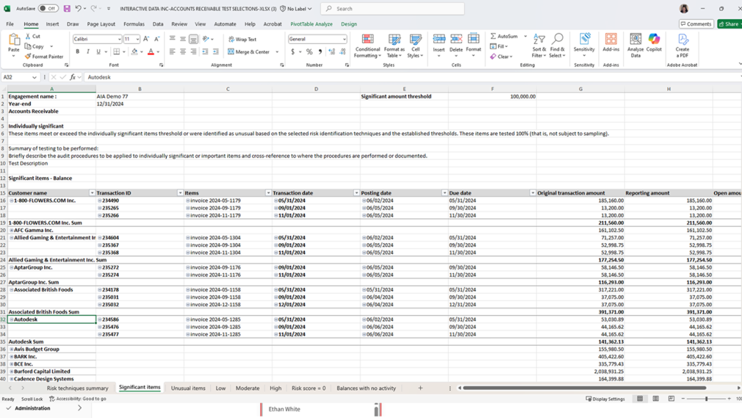Click the Analyze Data icon
Screen dimensions: 742x418
point(636,45)
